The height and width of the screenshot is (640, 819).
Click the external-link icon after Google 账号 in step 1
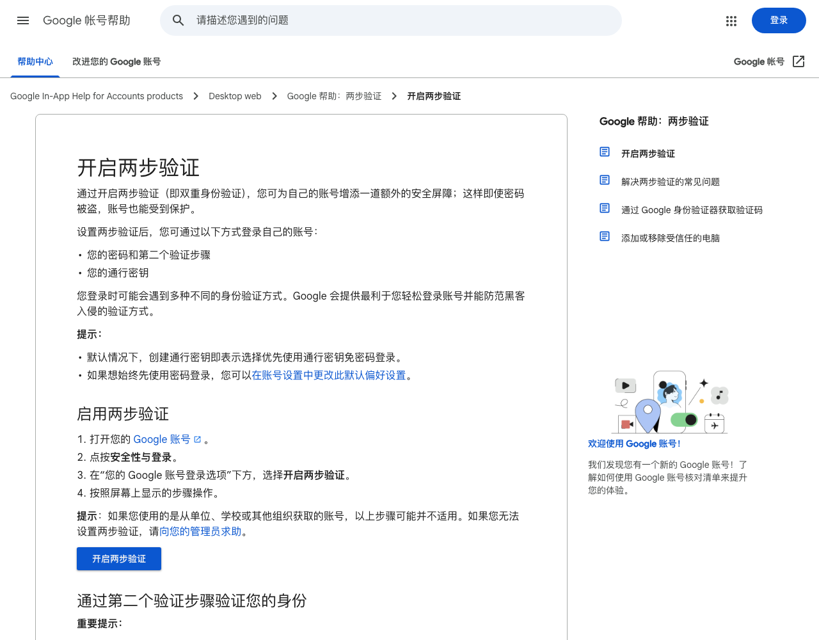197,440
